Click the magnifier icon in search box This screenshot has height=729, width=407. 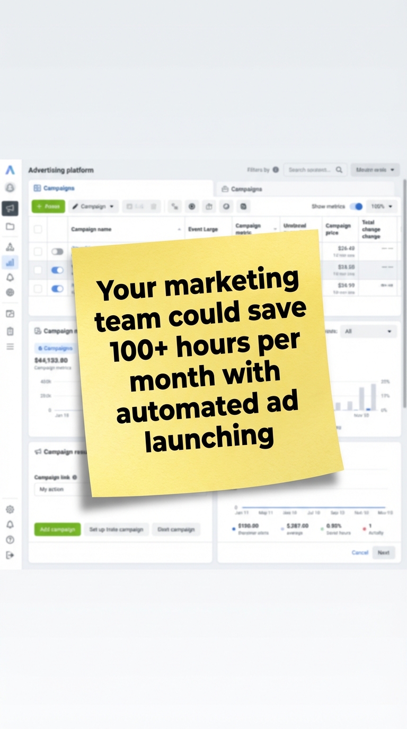(340, 170)
